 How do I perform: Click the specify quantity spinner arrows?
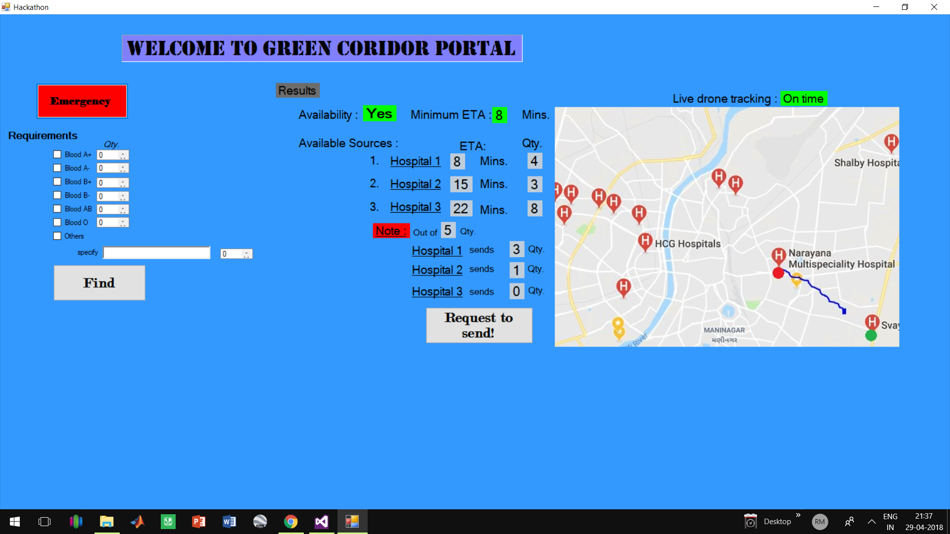pyautogui.click(x=246, y=254)
